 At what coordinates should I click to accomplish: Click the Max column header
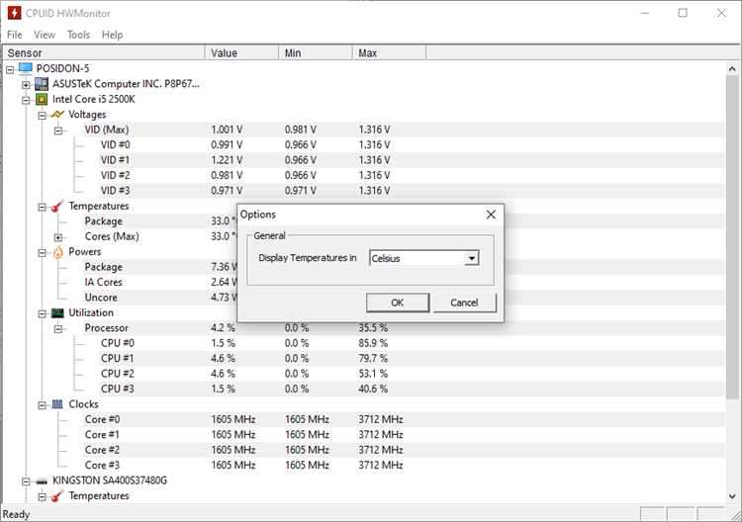(x=390, y=53)
